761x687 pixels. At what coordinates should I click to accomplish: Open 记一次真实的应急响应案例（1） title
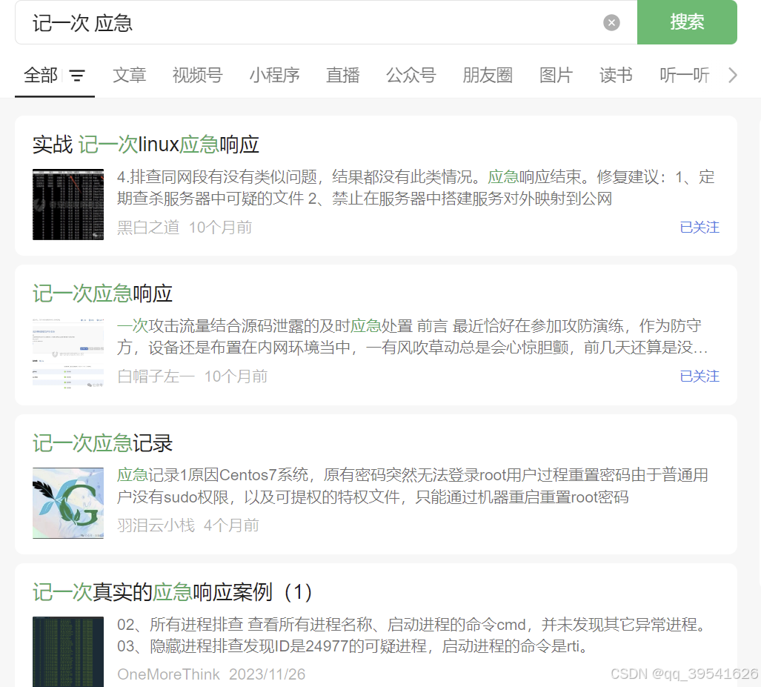coord(173,592)
